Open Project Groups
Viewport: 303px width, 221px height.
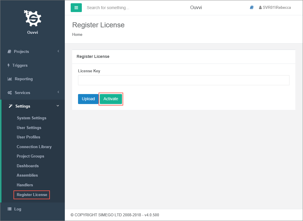point(30,156)
